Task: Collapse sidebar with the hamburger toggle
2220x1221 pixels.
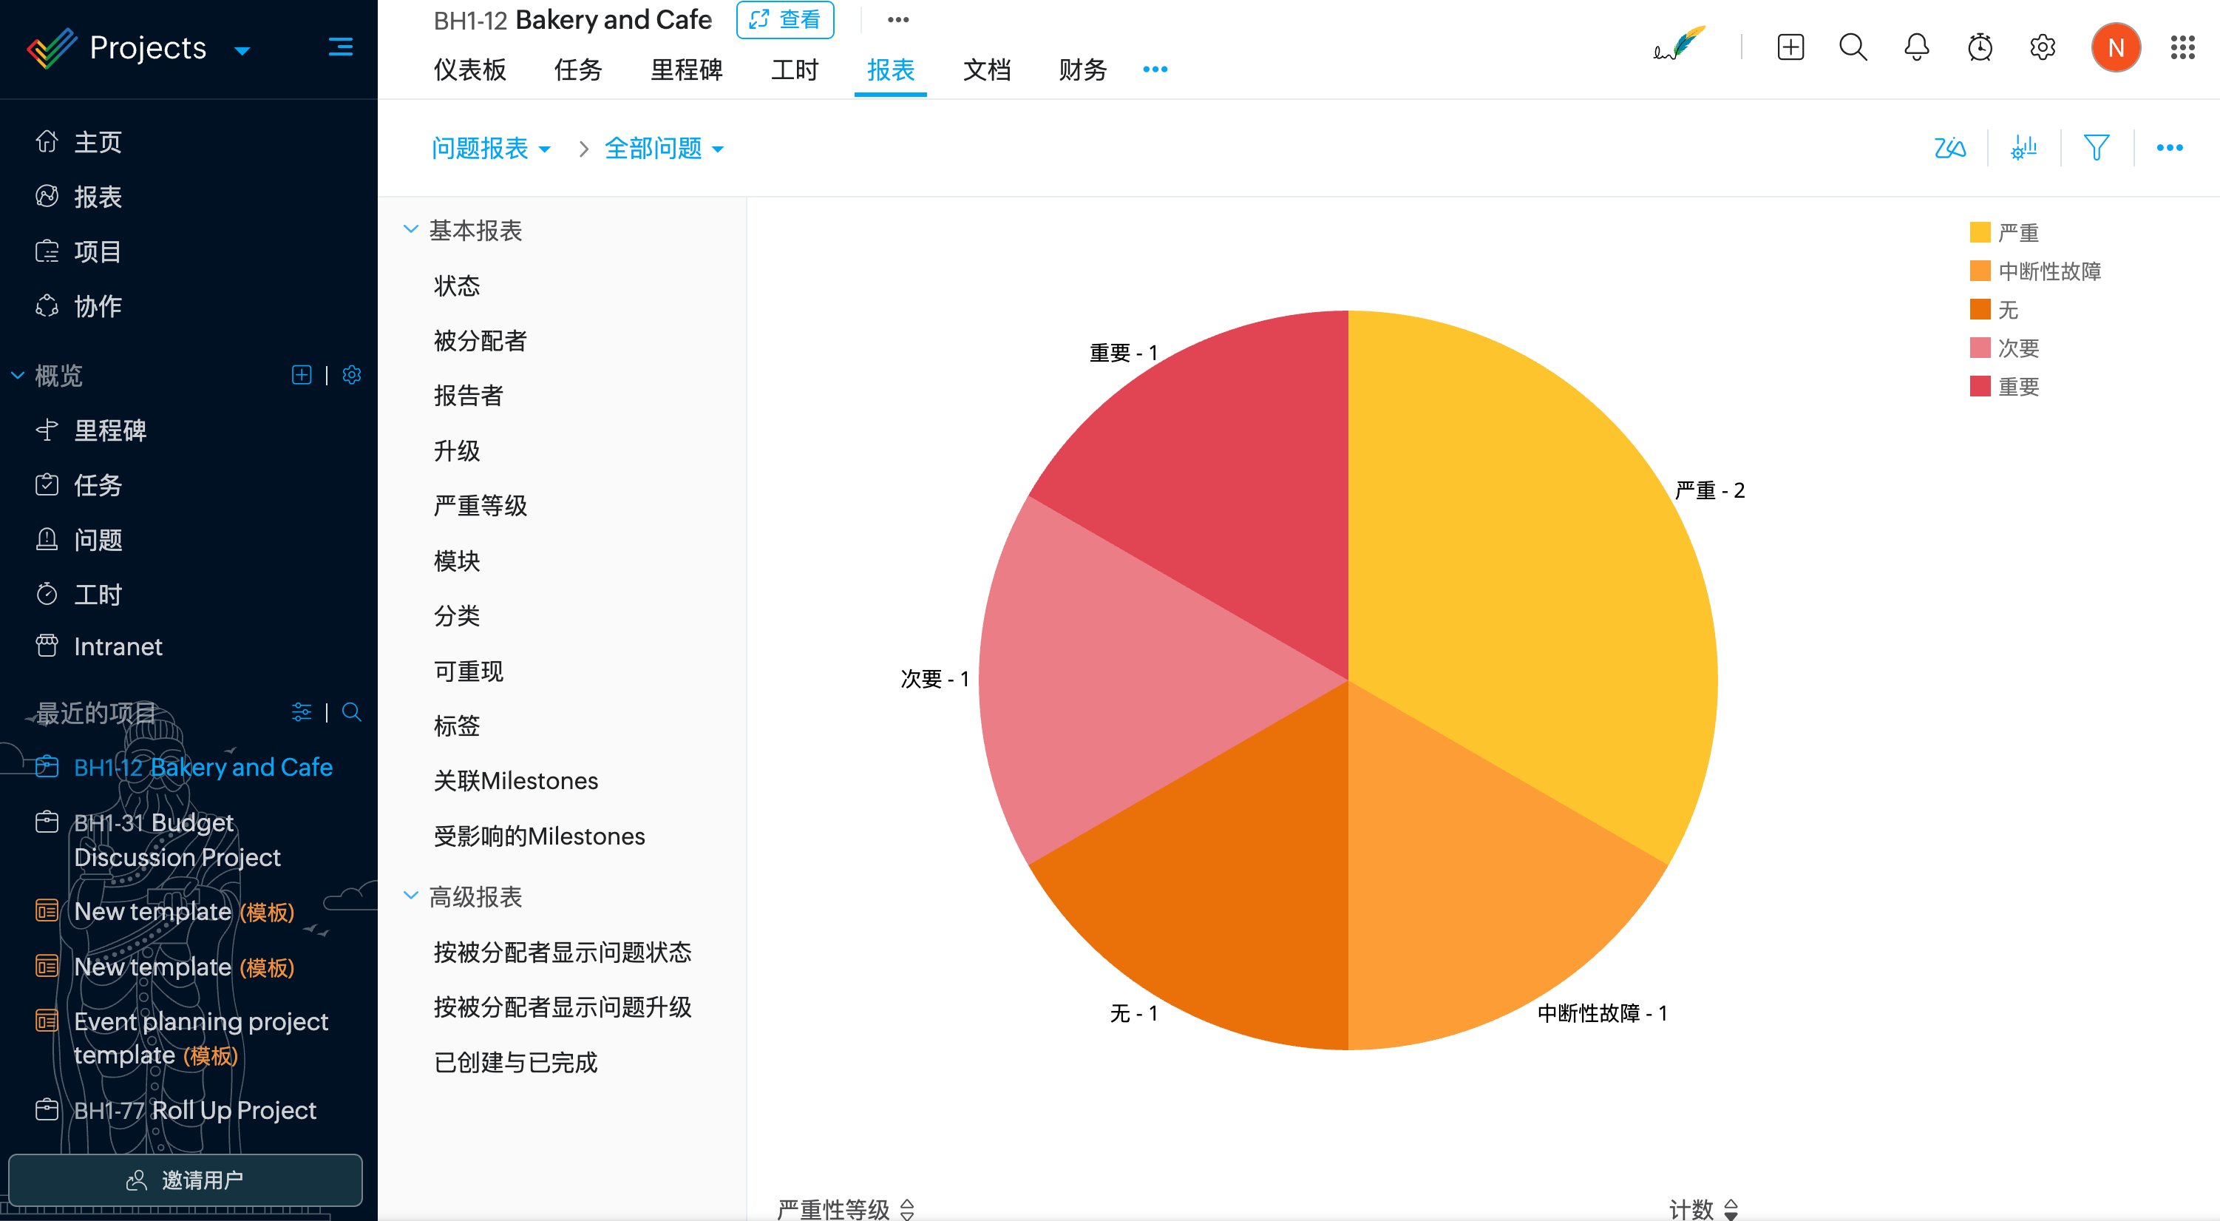Action: tap(340, 47)
